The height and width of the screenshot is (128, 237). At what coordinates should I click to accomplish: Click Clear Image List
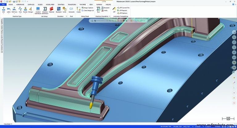(x=88, y=10)
